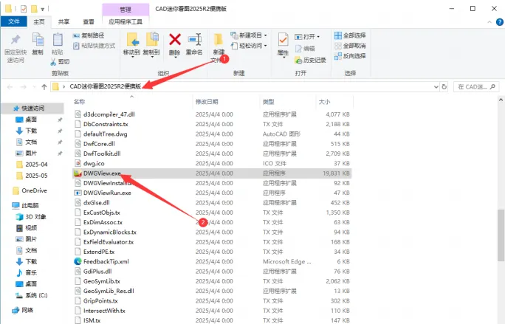Open the recent locations dropdown arrow

(x=34, y=87)
